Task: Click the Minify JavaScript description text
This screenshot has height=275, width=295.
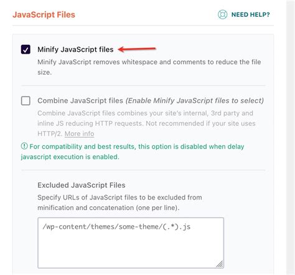Action: (x=149, y=67)
